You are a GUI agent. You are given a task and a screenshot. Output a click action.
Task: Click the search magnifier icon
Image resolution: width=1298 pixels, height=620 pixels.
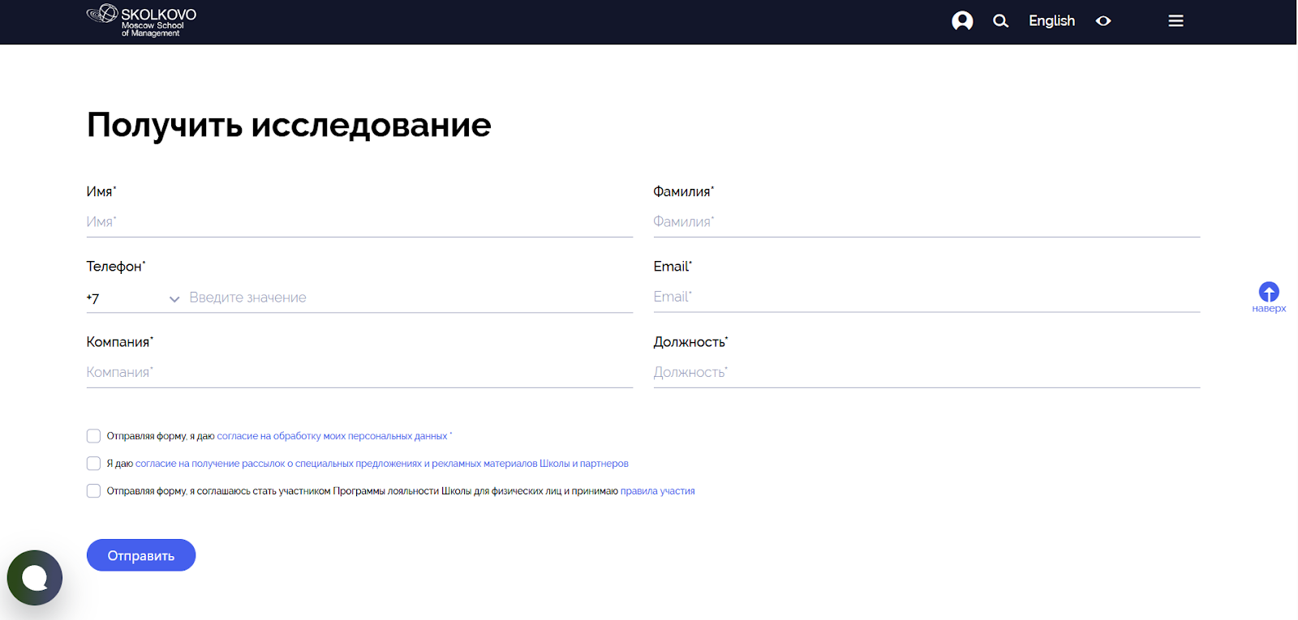tap(1000, 21)
